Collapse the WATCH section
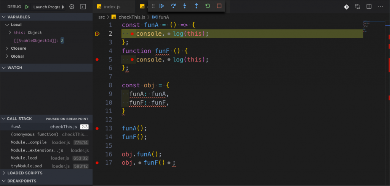The height and width of the screenshot is (186, 390). (x=46, y=68)
